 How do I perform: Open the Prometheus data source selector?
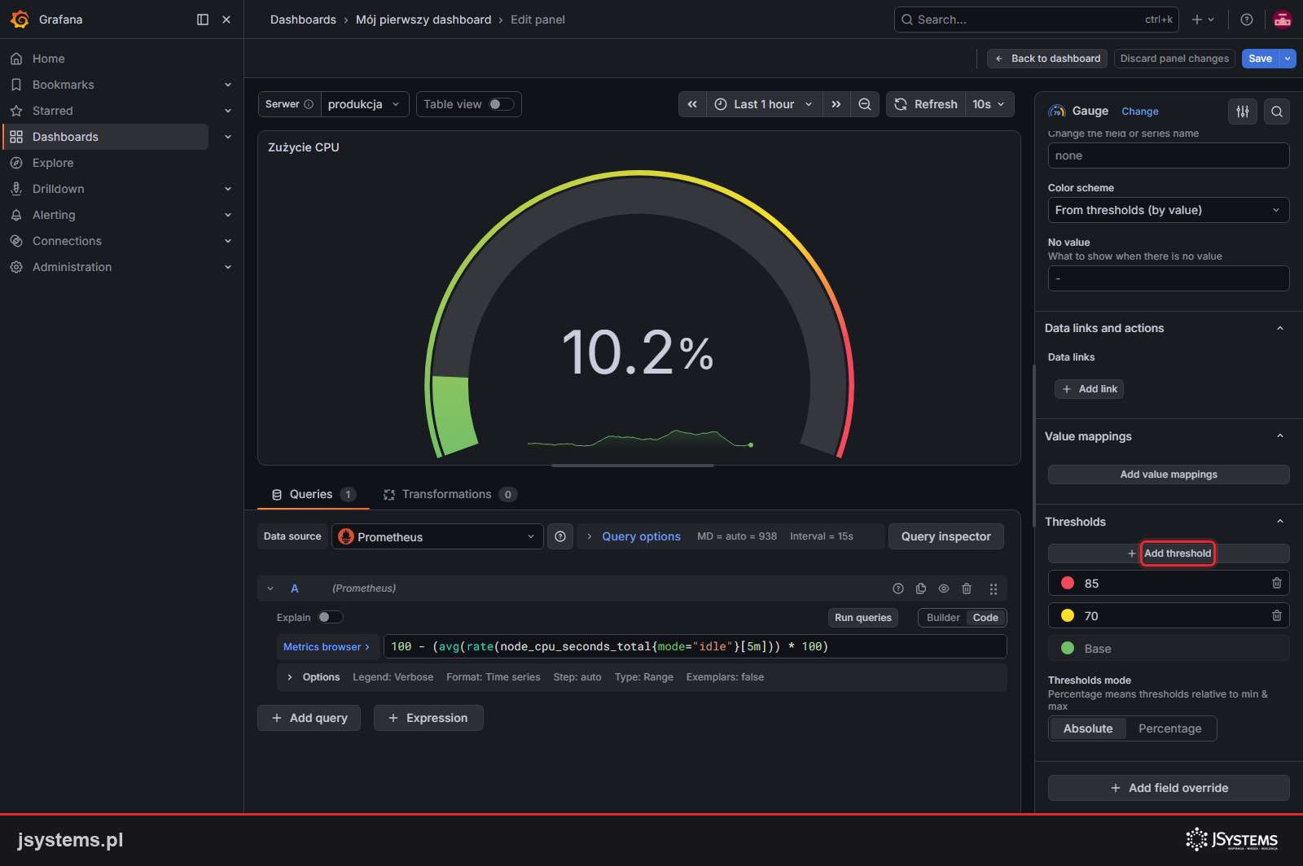[437, 536]
